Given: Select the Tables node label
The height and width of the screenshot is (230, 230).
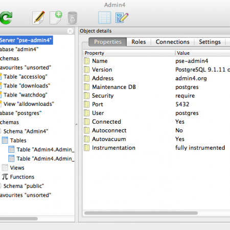Looking at the screenshot, I should [x=18, y=141].
